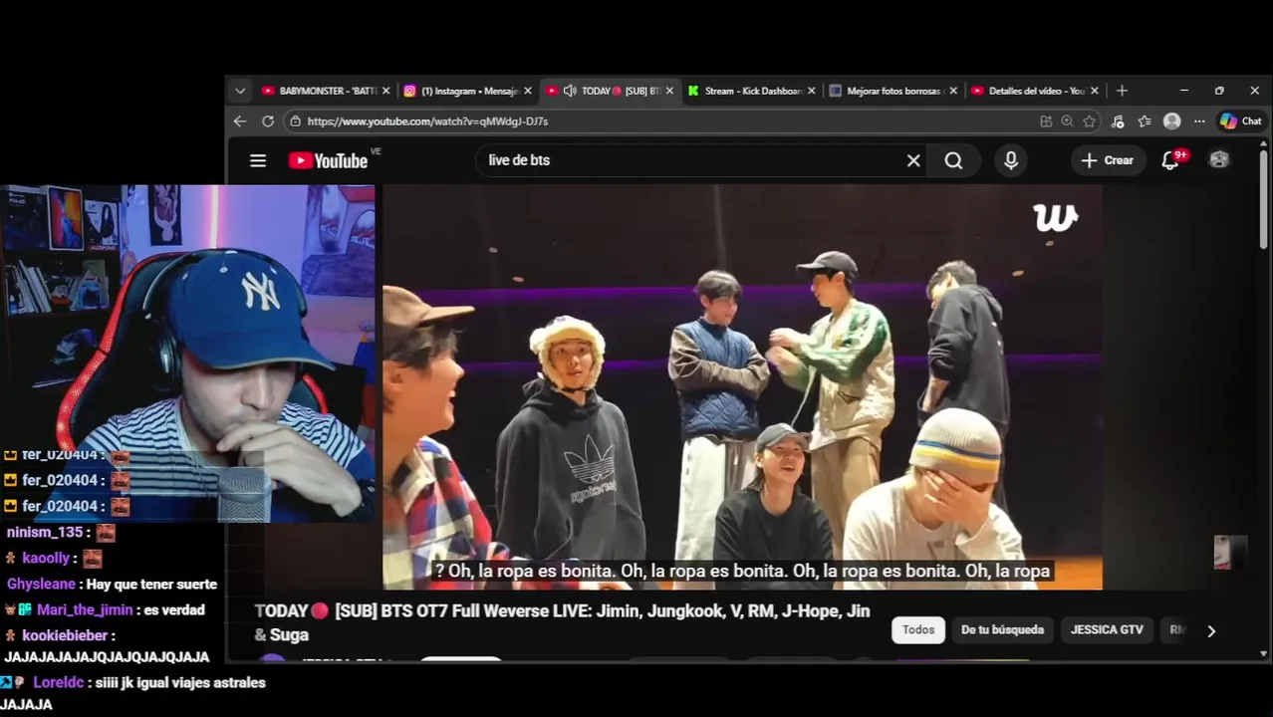Open YouTube notifications bell
This screenshot has height=717, width=1273.
[1171, 160]
